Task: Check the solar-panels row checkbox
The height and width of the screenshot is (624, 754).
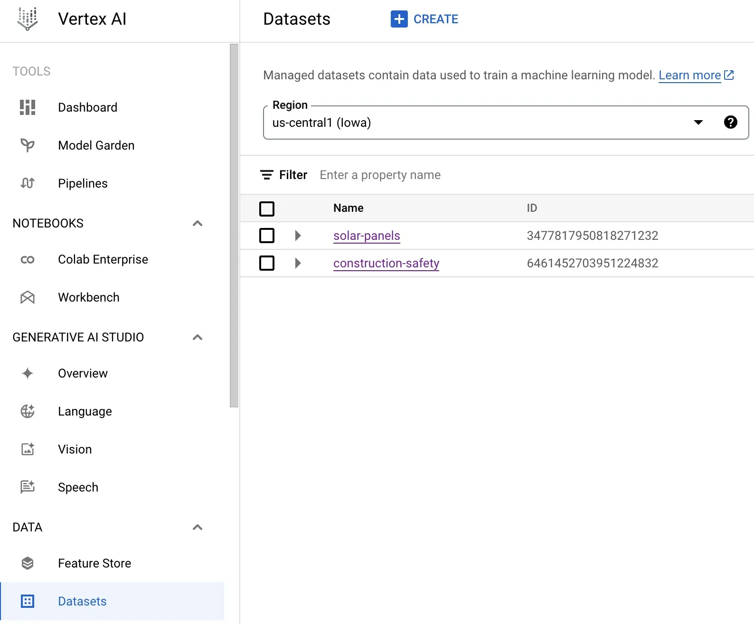Action: pyautogui.click(x=267, y=236)
